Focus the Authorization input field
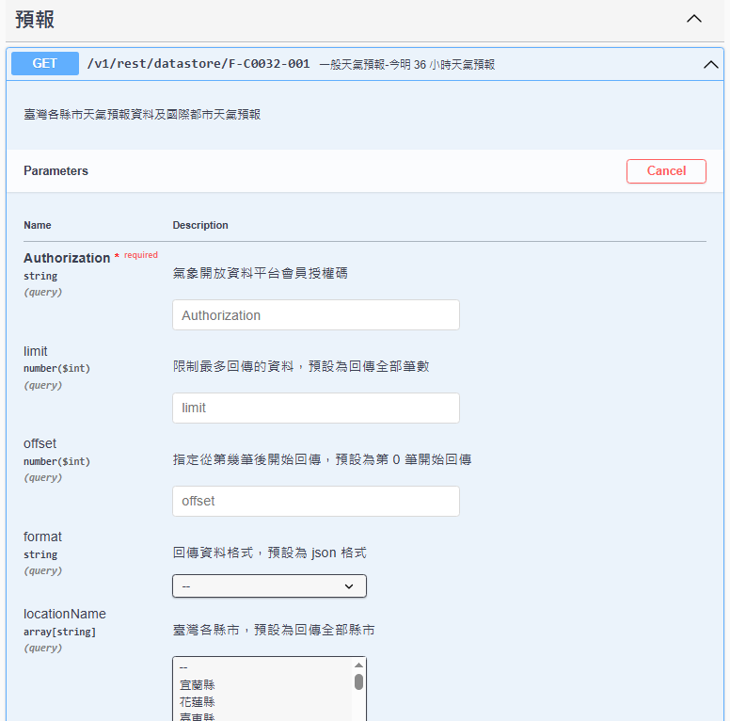This screenshot has height=721, width=730. (315, 315)
